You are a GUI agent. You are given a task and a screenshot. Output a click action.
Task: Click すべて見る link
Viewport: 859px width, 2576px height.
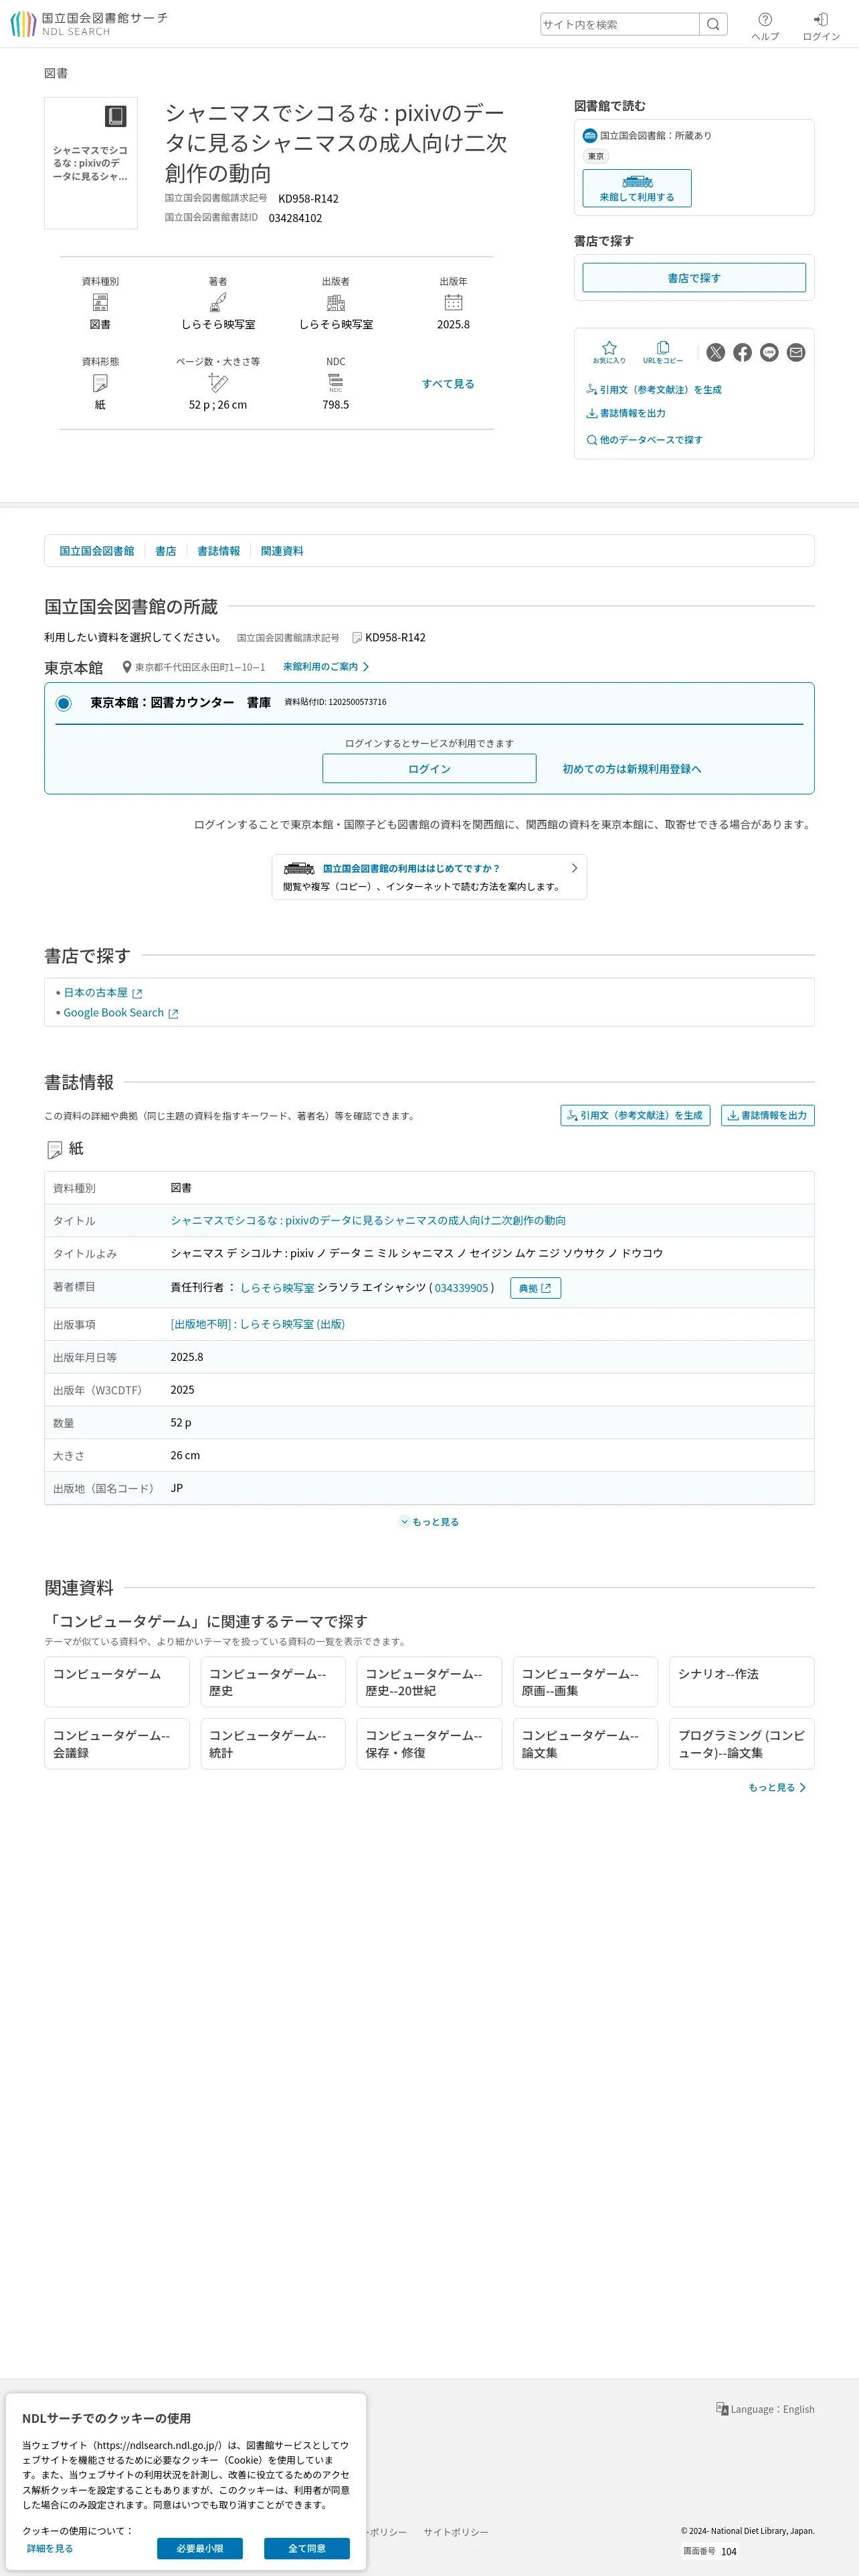[448, 384]
